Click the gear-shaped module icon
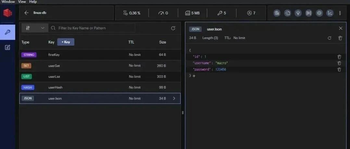This screenshot has width=350, height=149. pos(319,13)
